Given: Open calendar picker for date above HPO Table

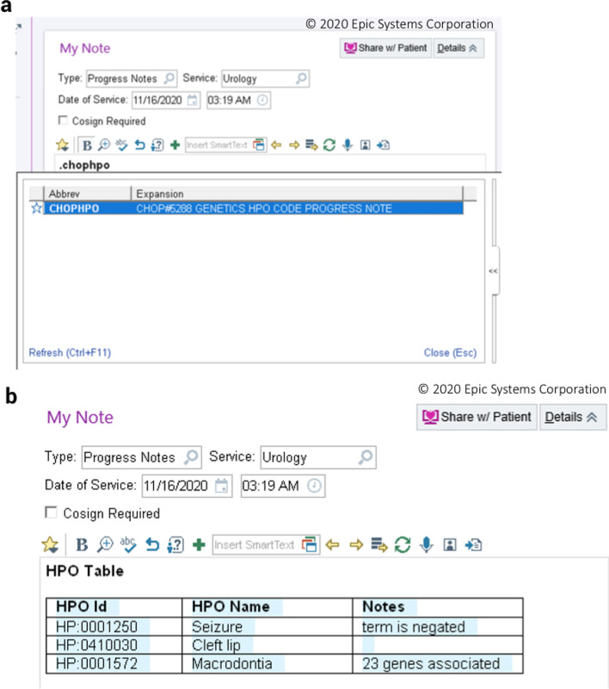Looking at the screenshot, I should point(222,486).
